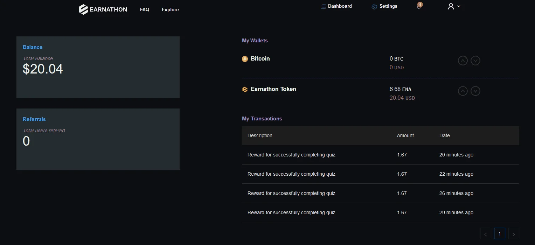The image size is (535, 245).
Task: Click the My Wallets heading
Action: (x=255, y=41)
